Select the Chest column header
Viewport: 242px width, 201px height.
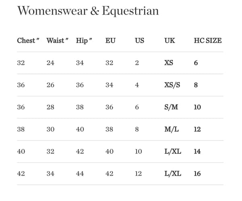(28, 41)
